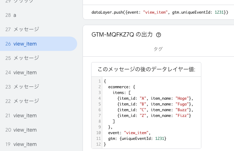
Task: Click the items: [ code line
Action: [122, 93]
